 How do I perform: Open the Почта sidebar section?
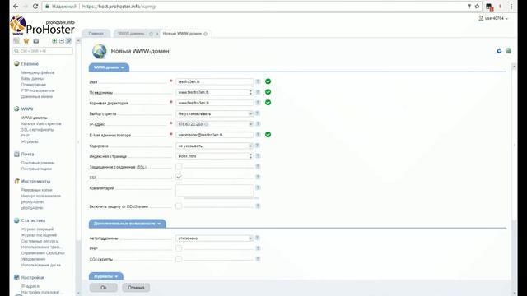[x=27, y=154]
